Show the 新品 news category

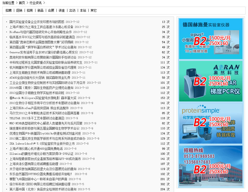click(x=41, y=10)
